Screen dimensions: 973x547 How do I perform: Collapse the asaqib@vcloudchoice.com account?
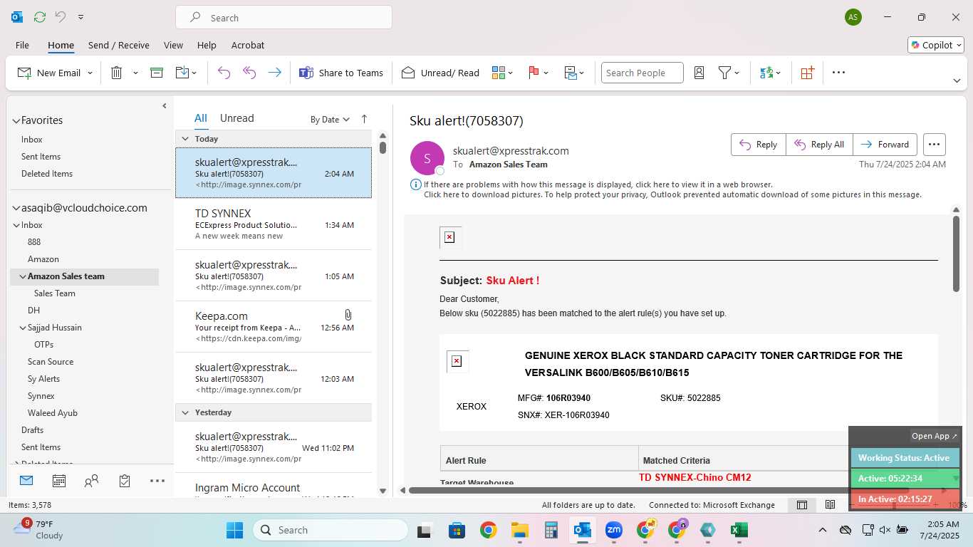click(16, 209)
